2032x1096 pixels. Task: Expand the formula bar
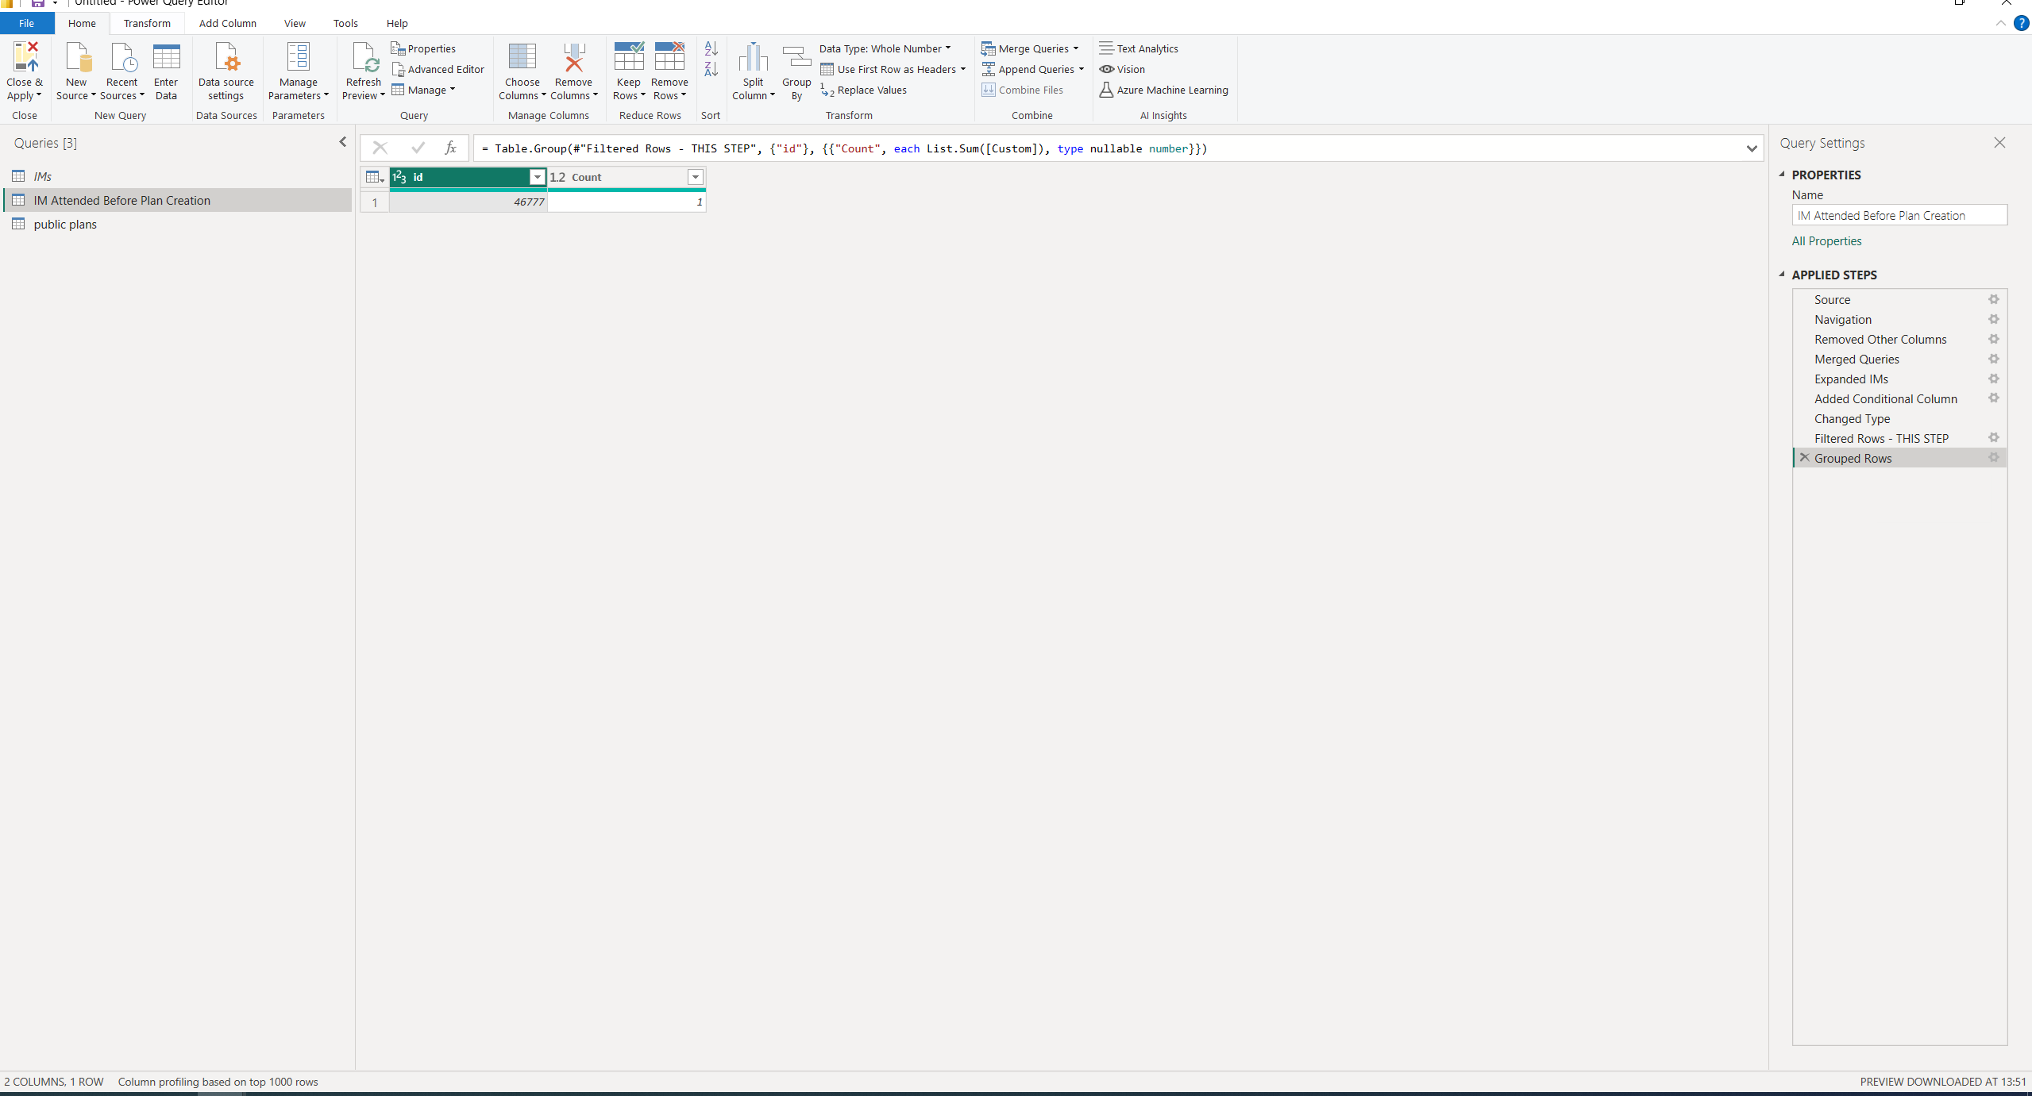point(1751,148)
